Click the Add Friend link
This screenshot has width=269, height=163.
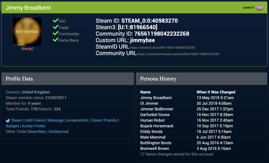coord(35,120)
